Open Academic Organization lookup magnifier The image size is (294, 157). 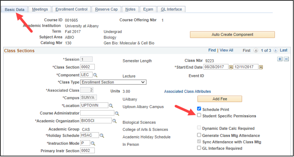114,121
